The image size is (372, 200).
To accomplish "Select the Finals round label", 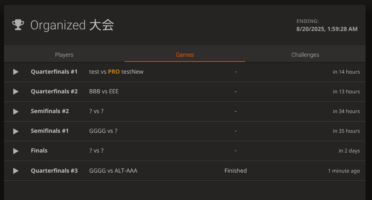I will point(39,151).
